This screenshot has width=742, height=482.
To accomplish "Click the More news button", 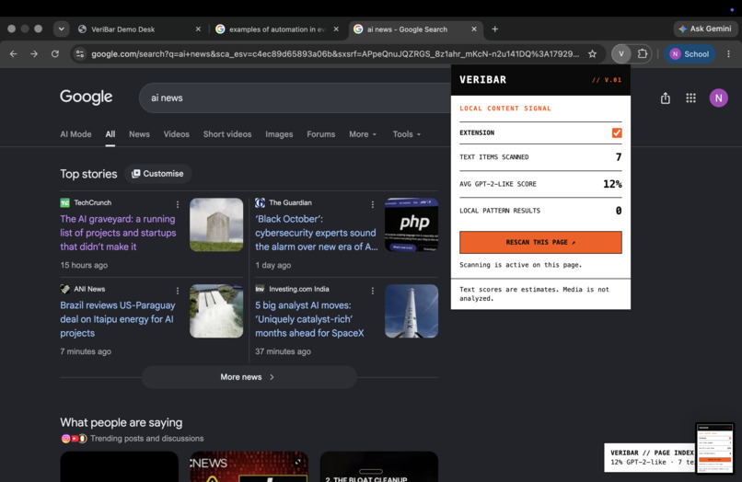I will pyautogui.click(x=249, y=377).
